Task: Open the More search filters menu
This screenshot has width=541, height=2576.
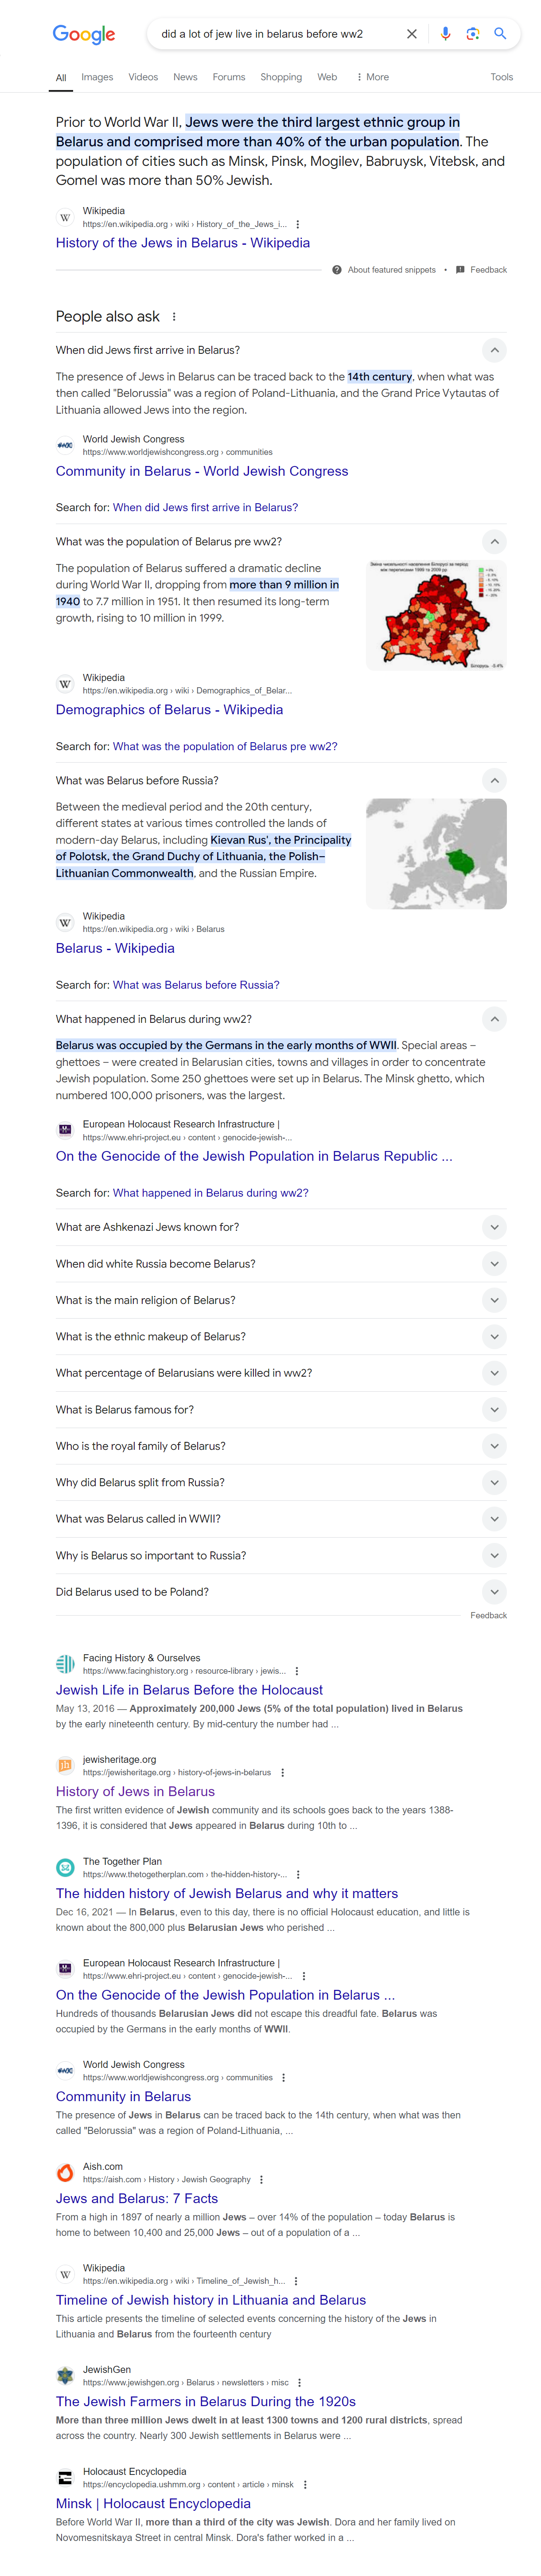Action: point(372,77)
